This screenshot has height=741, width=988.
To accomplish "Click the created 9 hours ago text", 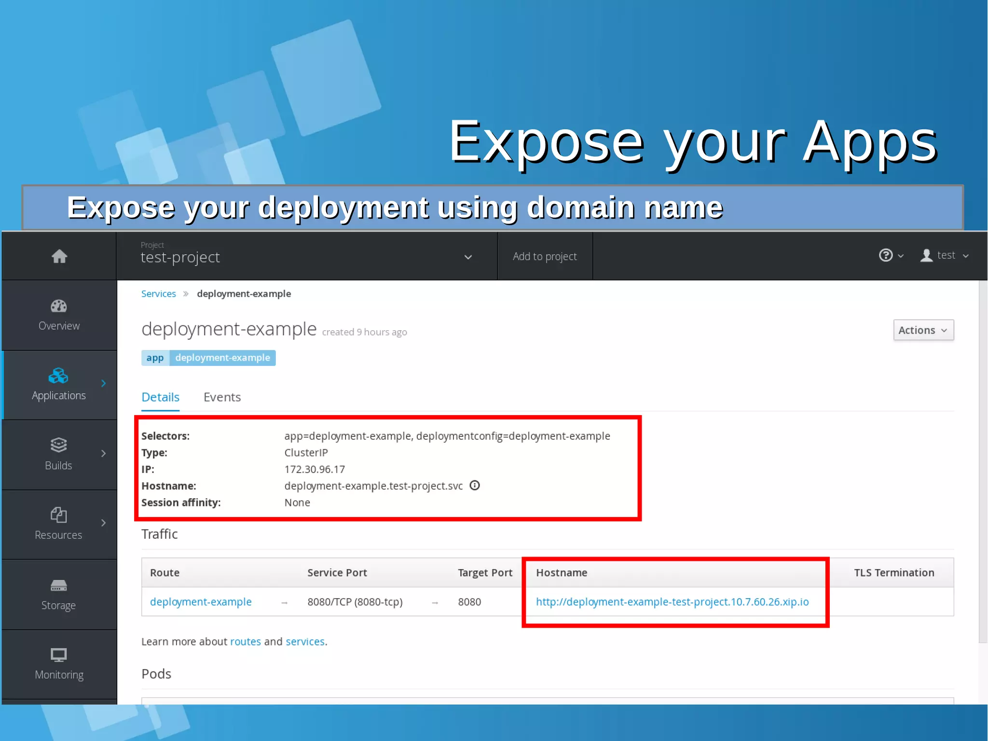I will (364, 332).
